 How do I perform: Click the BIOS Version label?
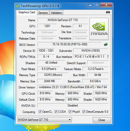27,45
